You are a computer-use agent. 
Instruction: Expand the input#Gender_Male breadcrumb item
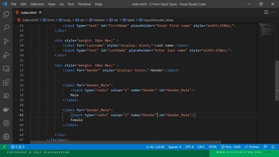point(157,20)
